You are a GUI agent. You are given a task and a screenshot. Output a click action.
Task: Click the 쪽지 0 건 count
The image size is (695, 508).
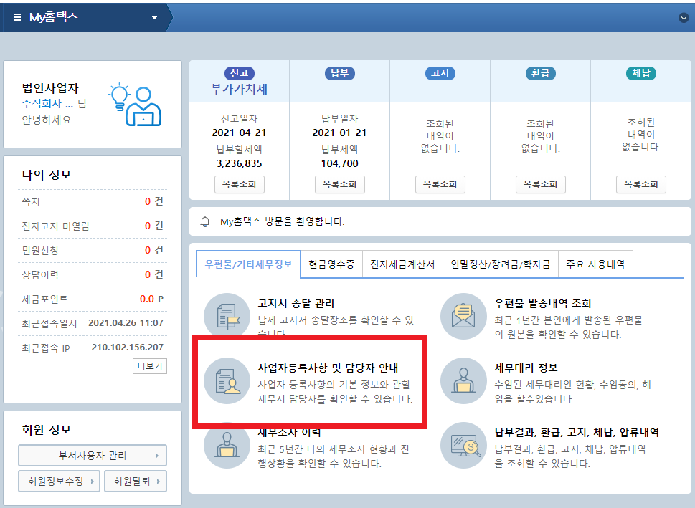tap(154, 201)
